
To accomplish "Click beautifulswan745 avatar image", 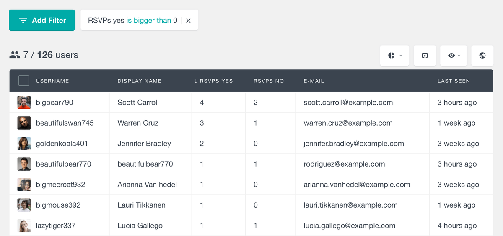I will (x=24, y=123).
